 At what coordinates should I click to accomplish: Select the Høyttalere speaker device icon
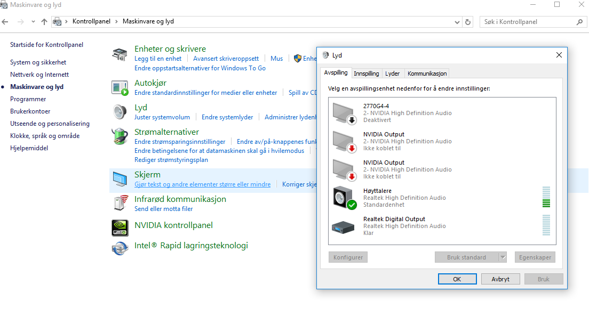point(344,198)
